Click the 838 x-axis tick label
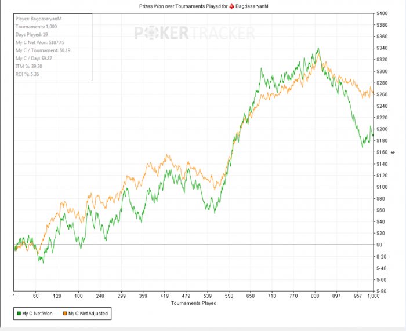The width and height of the screenshot is (406, 331). click(x=315, y=296)
